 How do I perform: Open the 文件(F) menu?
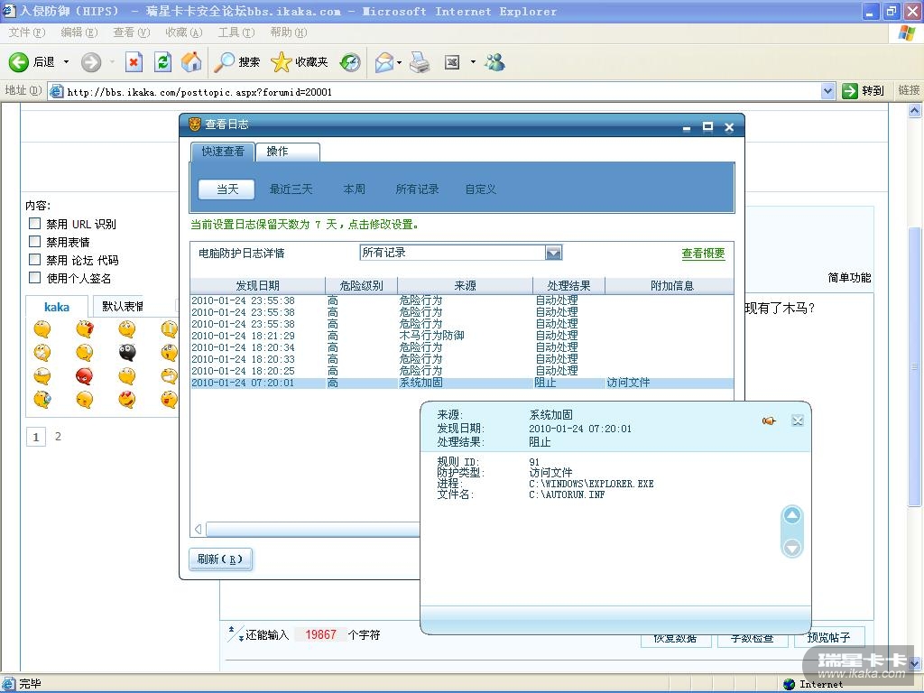coord(26,32)
